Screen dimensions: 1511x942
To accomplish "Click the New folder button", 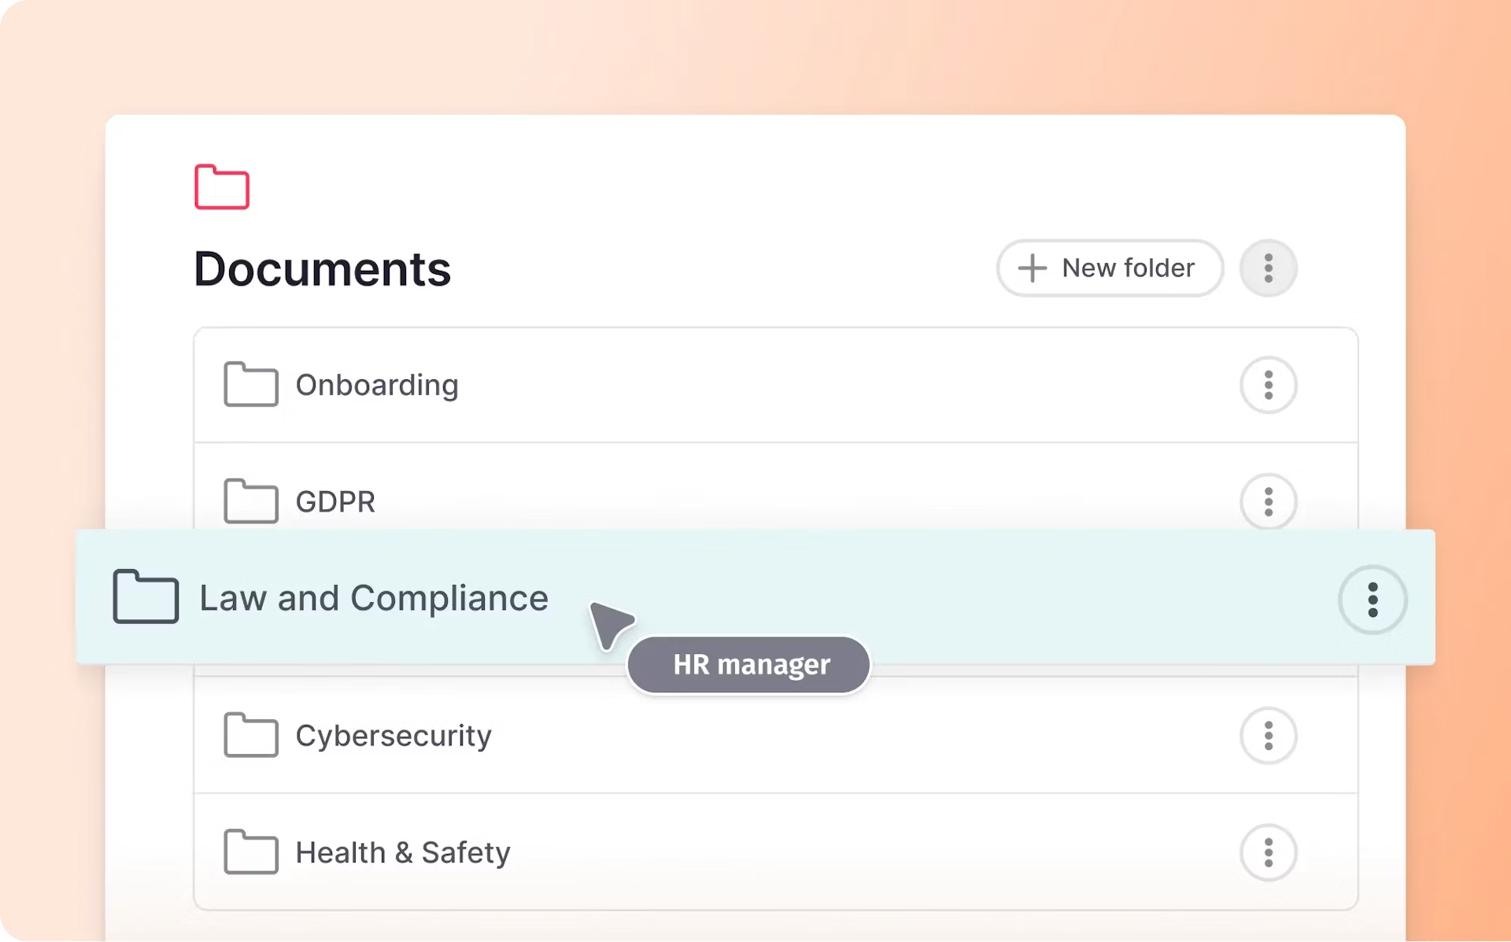I will pos(1110,268).
